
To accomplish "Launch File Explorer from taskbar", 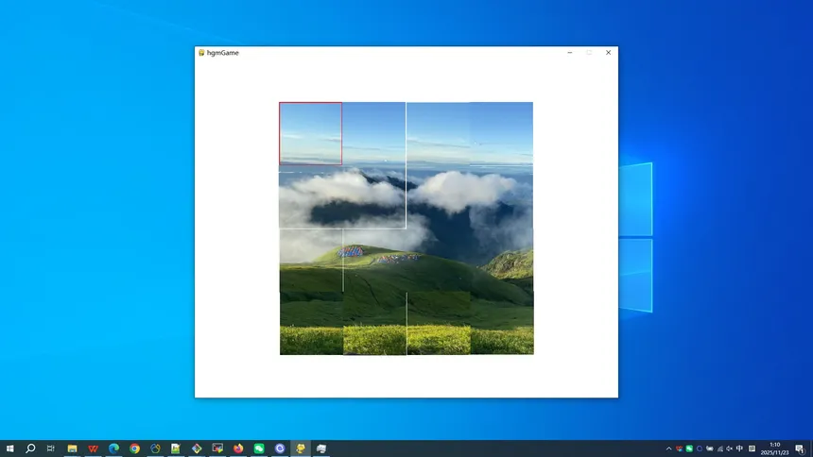I will point(72,449).
